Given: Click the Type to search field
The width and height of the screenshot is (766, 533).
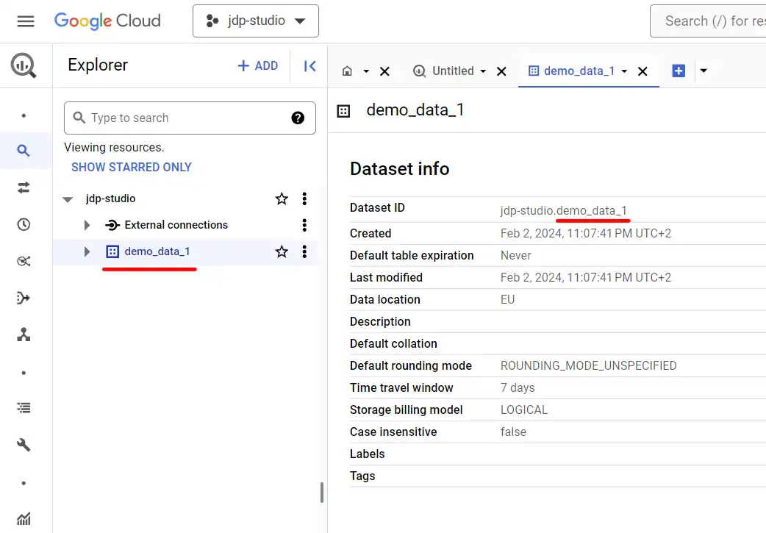Looking at the screenshot, I should tap(190, 118).
